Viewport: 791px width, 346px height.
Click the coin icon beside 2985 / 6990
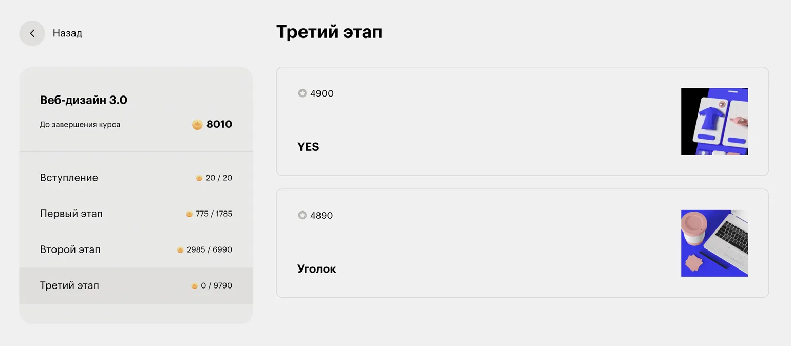(180, 250)
